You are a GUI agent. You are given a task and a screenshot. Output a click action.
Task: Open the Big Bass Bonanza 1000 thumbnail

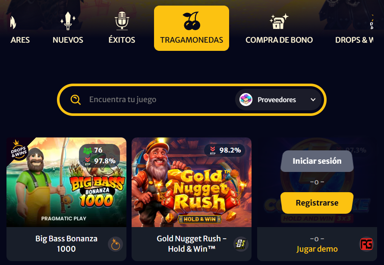(66, 182)
